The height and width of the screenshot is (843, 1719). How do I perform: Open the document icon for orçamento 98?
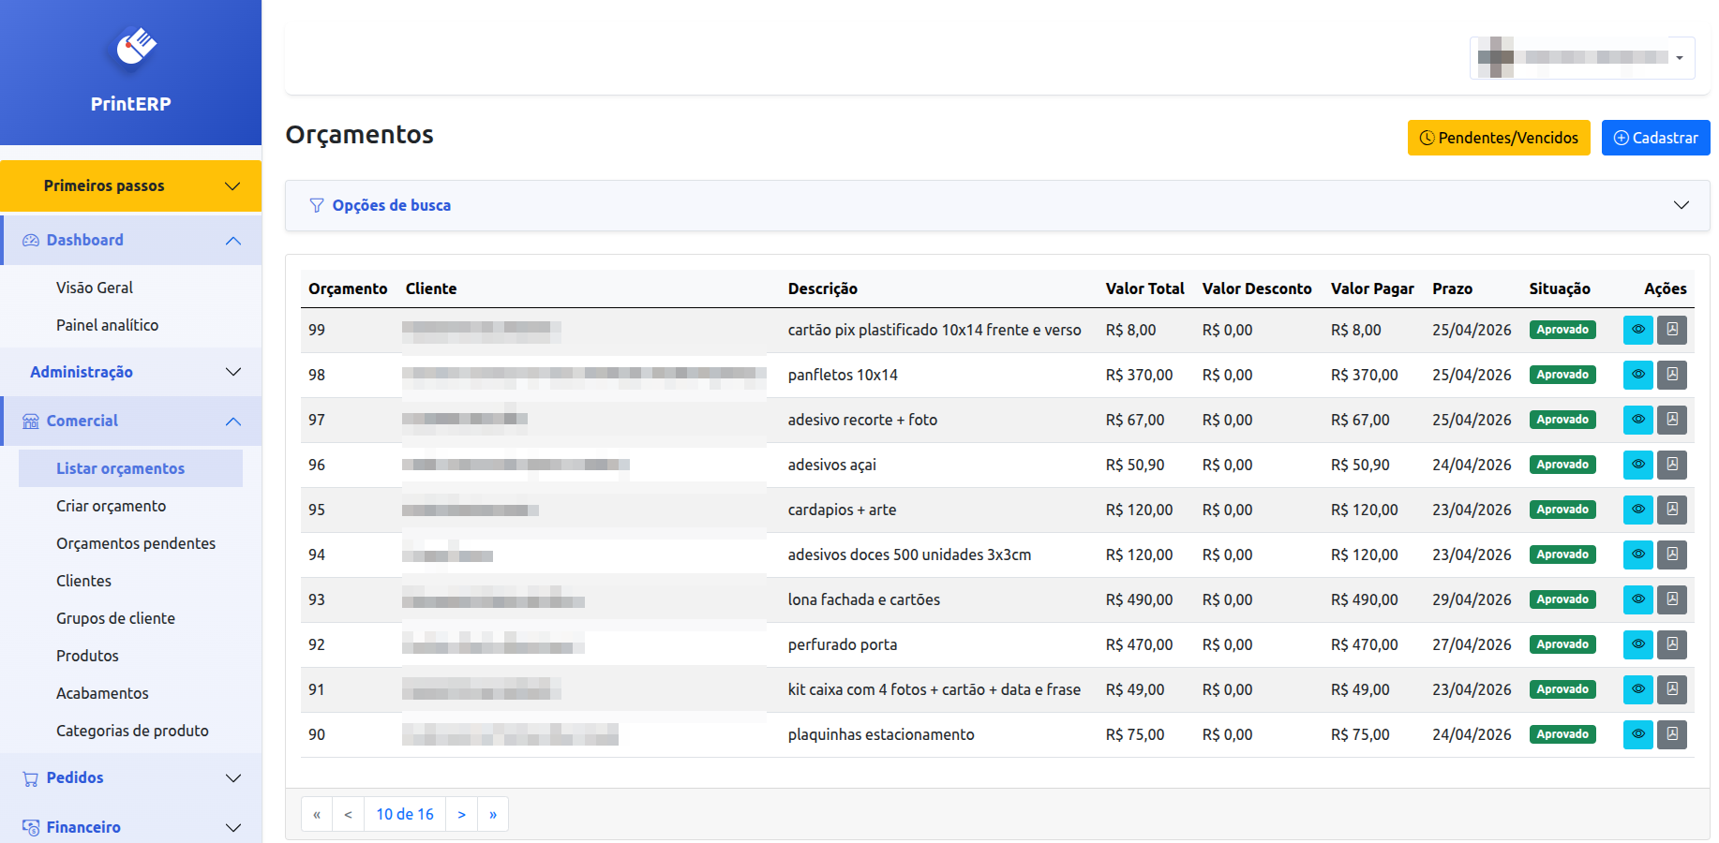pyautogui.click(x=1672, y=375)
